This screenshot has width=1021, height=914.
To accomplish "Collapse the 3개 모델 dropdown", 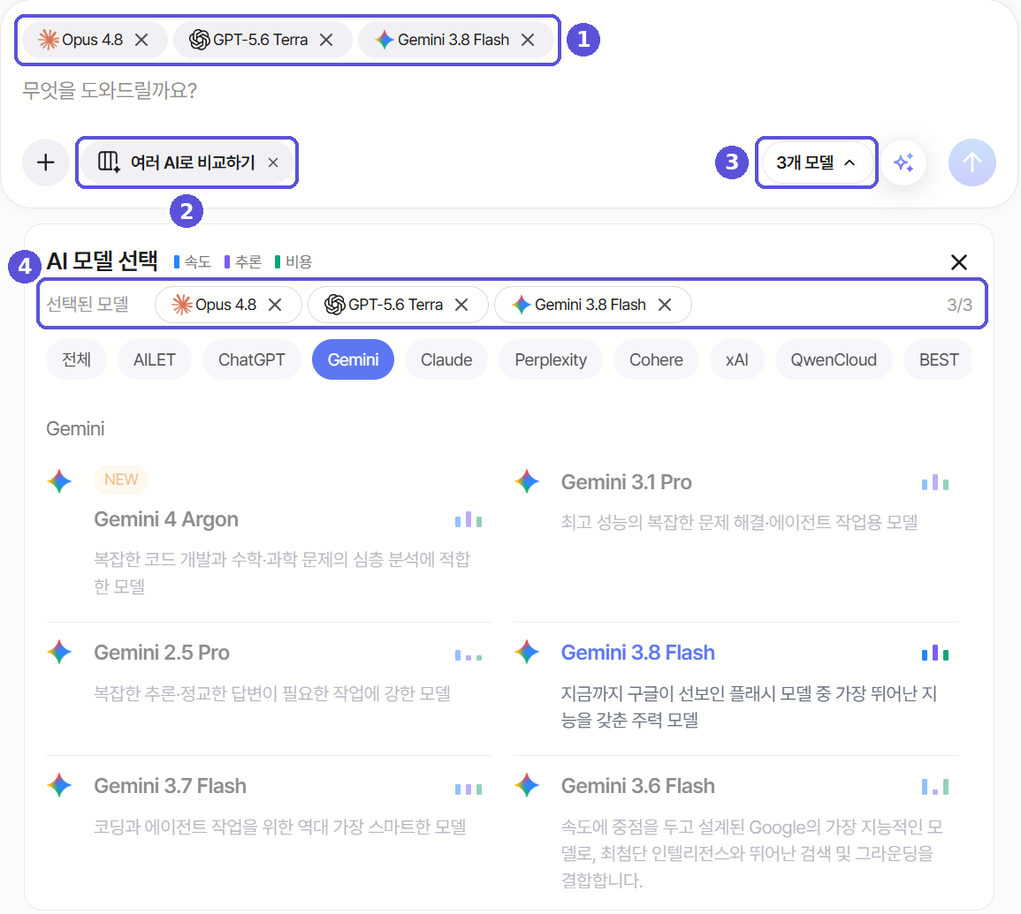I will coord(816,162).
